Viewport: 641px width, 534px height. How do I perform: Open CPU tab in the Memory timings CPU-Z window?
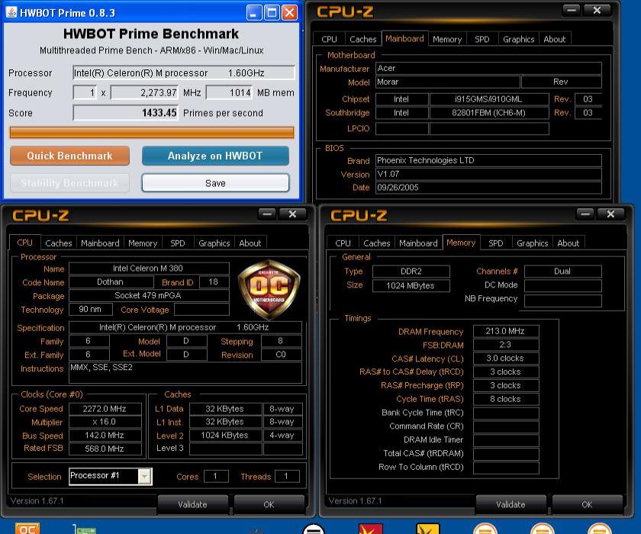pos(343,243)
